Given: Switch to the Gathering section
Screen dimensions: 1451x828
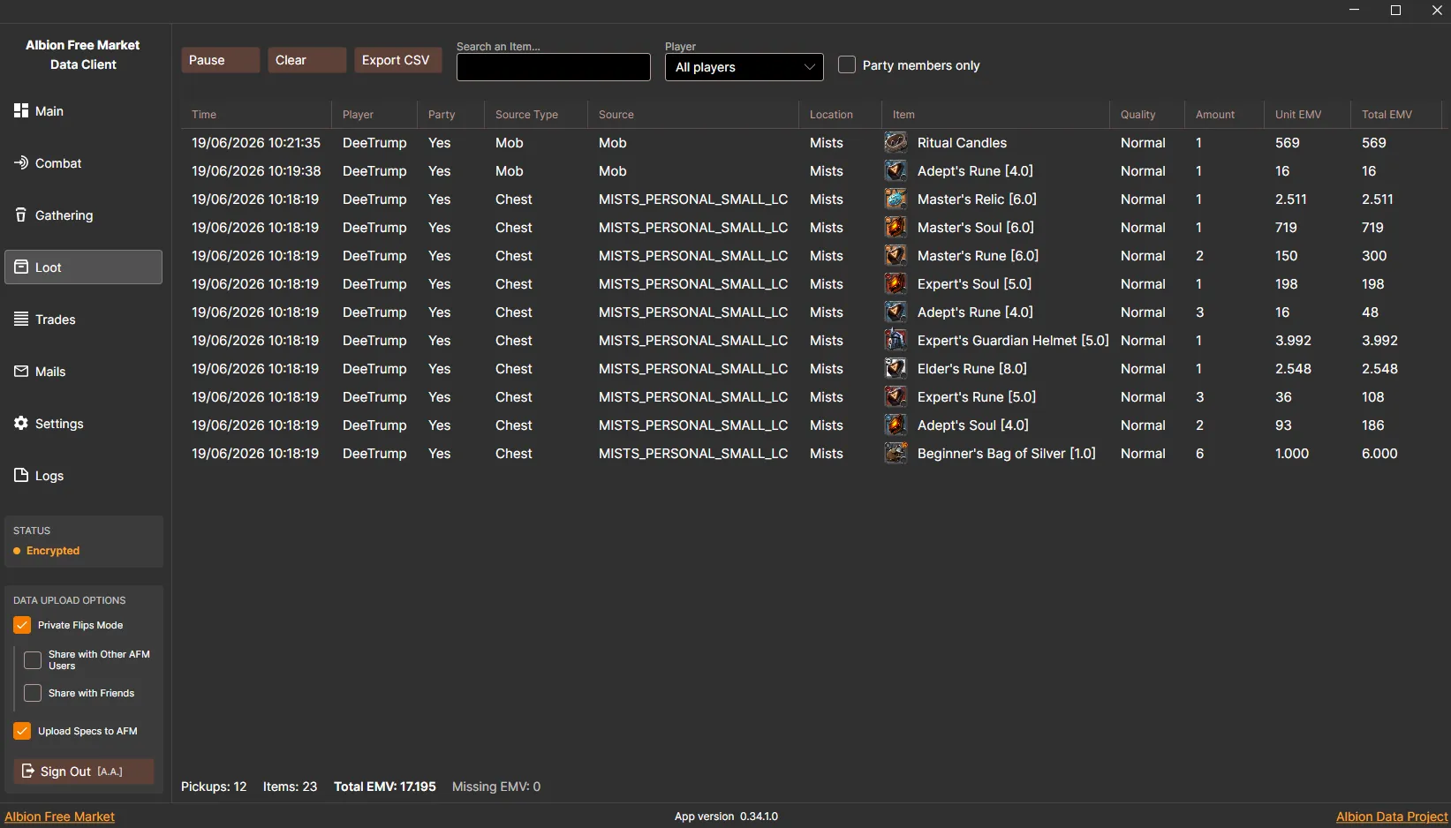Looking at the screenshot, I should coord(83,215).
